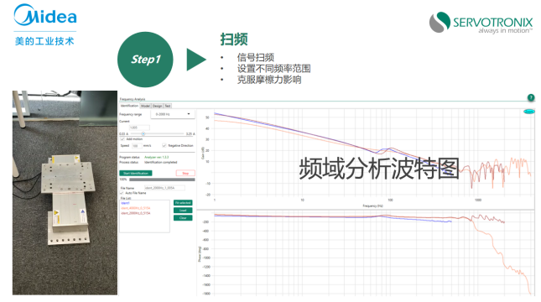Click the green Step1 circle
The image size is (541, 302).
pyautogui.click(x=145, y=60)
